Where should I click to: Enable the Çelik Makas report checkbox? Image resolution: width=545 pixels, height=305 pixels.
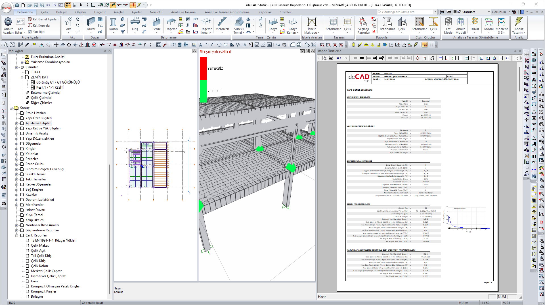tap(28, 246)
